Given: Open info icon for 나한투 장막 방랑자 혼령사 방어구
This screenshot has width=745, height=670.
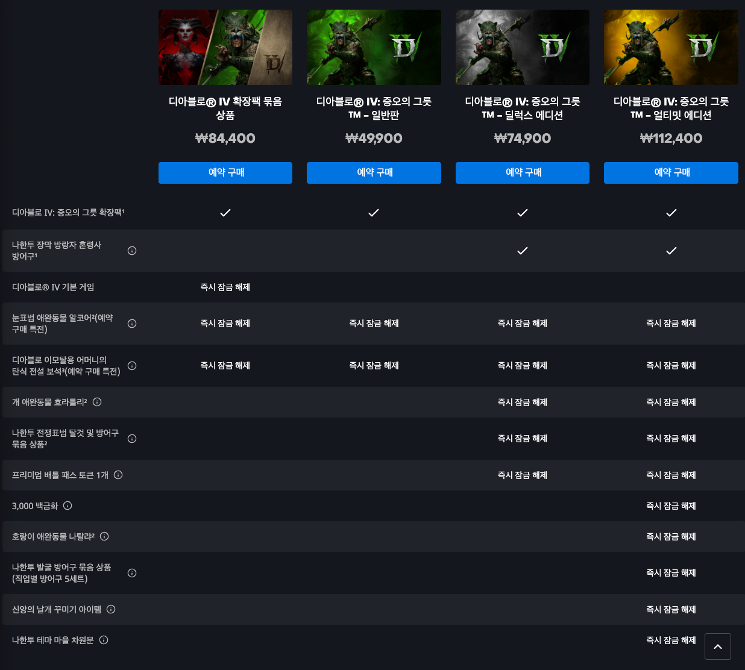Looking at the screenshot, I should point(132,251).
